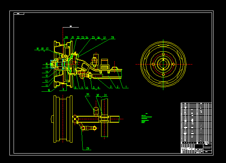Select part label 14 near hub
226x163 pixels.
click(47, 72)
